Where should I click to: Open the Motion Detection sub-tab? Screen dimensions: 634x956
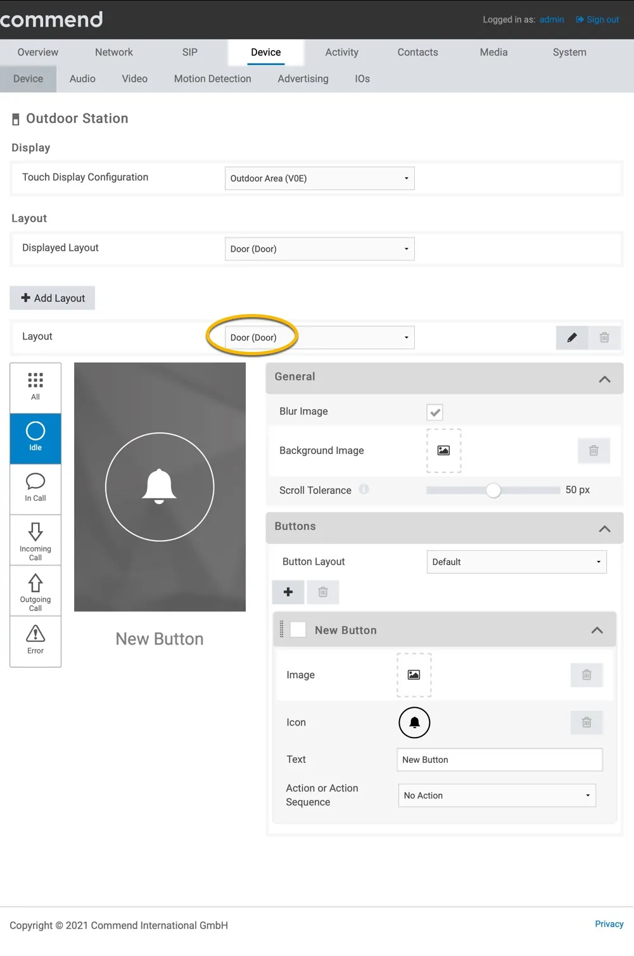click(213, 79)
